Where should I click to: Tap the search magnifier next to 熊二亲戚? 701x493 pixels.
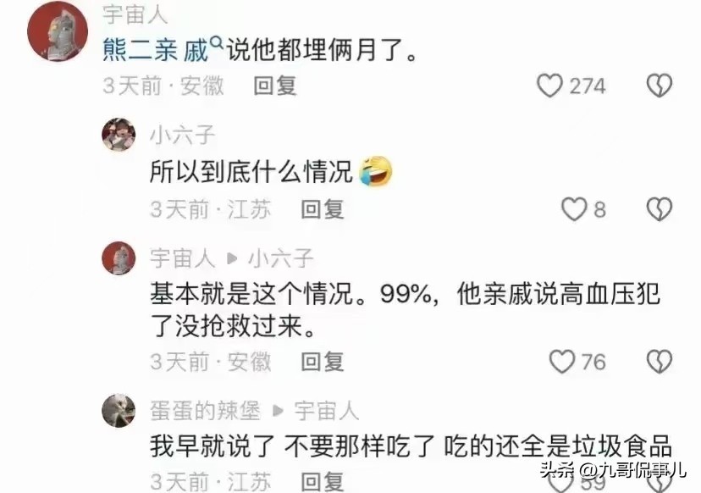[x=217, y=42]
